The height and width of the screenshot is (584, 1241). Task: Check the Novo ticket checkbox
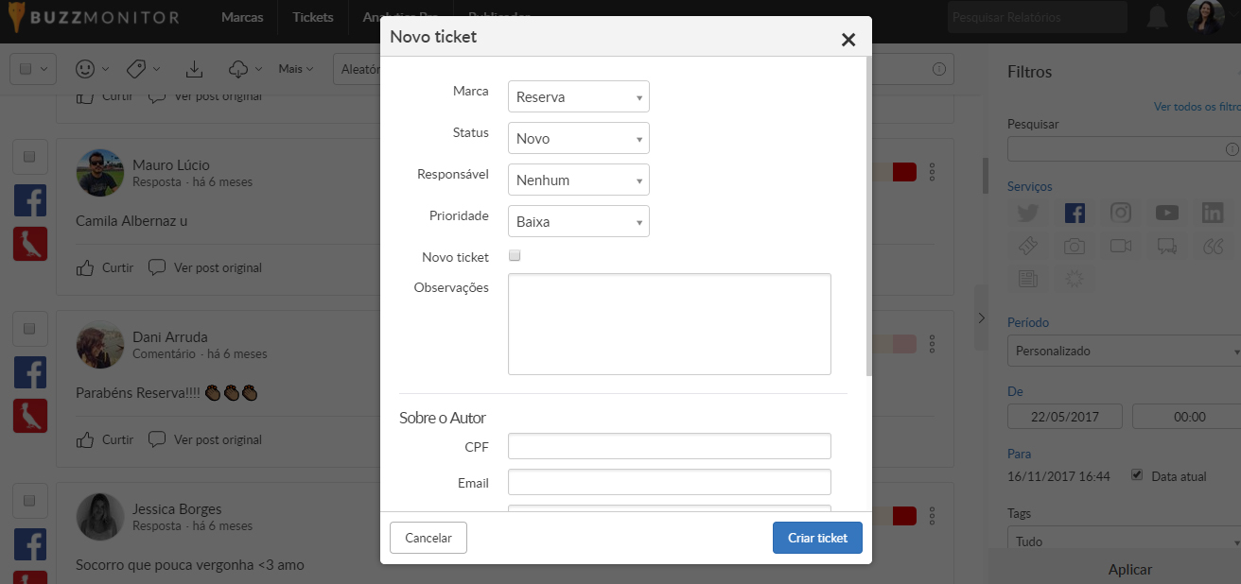pyautogui.click(x=515, y=256)
